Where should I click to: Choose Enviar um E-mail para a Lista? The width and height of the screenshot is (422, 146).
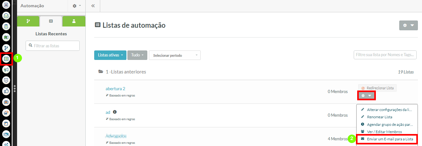387,139
